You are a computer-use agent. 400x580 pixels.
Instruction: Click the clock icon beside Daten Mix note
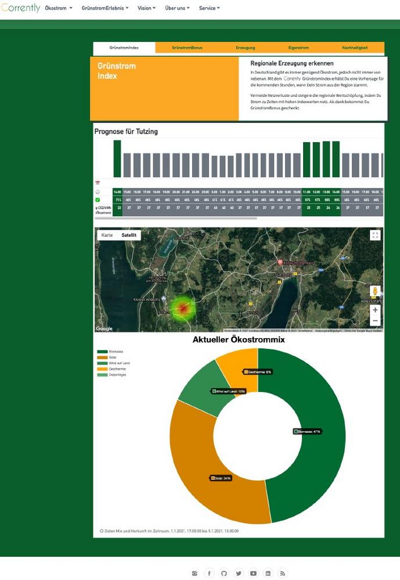pos(102,531)
